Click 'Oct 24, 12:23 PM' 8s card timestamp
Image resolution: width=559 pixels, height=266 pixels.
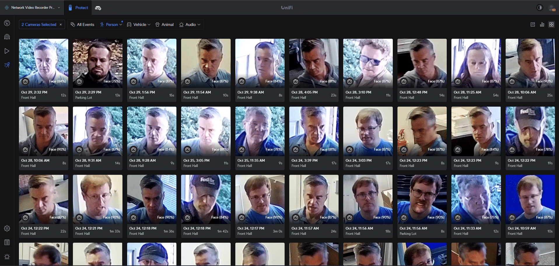413,161
